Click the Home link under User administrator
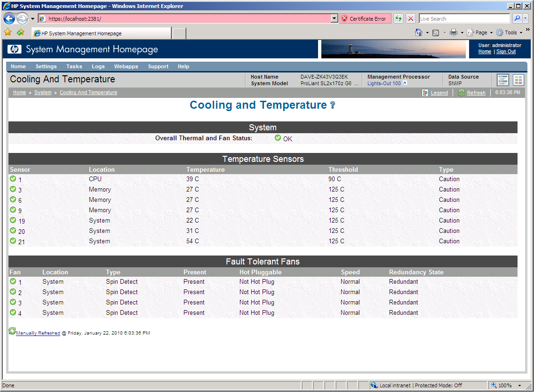The image size is (534, 392). 485,51
